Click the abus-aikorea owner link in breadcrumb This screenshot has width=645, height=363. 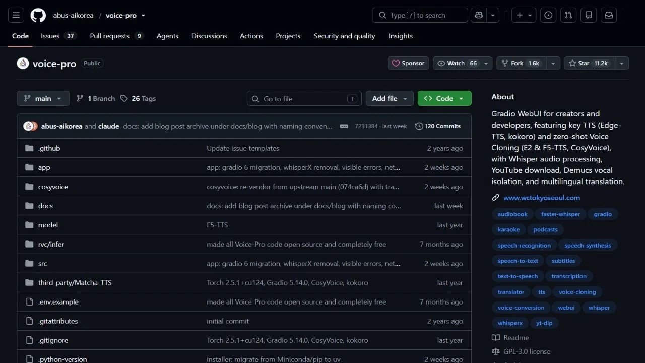74,15
